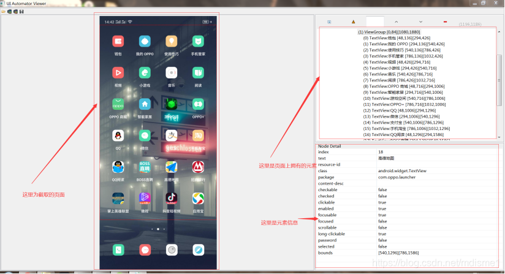Click the red minus clear icon
The width and height of the screenshot is (505, 274).
445,22
